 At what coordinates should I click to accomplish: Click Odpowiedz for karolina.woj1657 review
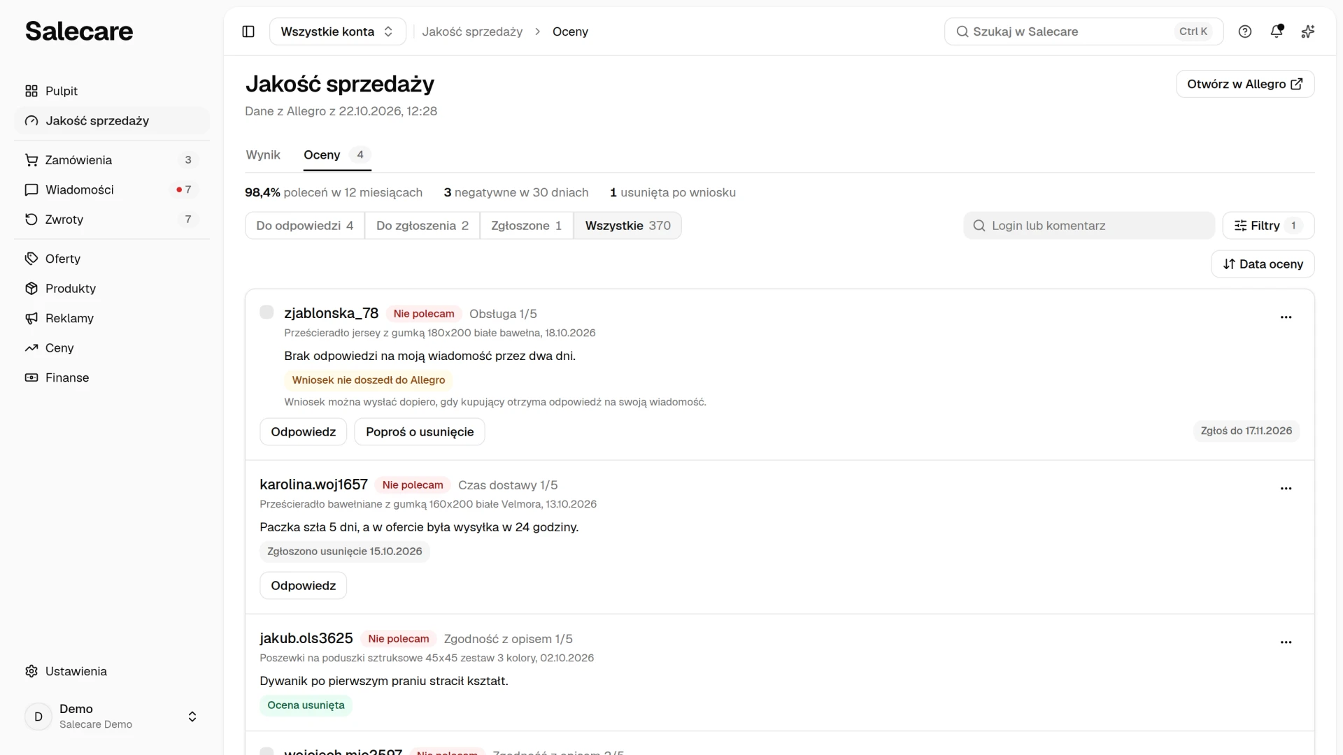(x=303, y=586)
